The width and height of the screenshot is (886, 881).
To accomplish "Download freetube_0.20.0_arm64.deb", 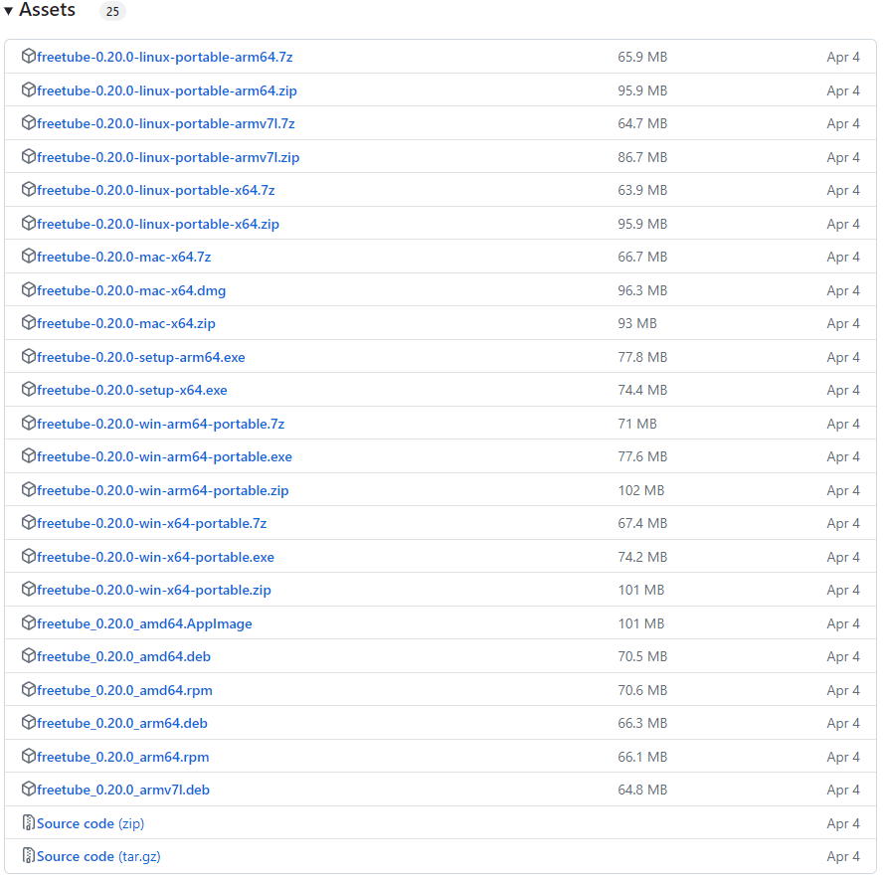I will coord(122,723).
